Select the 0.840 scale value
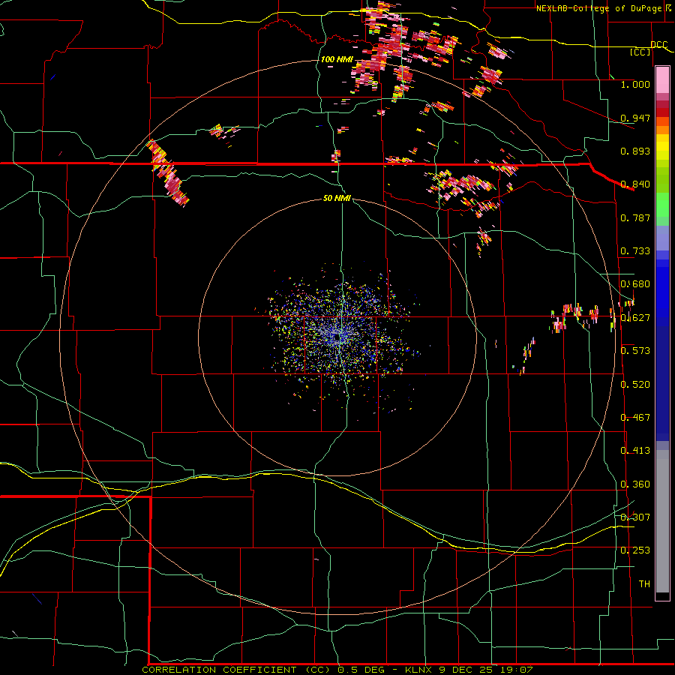The height and width of the screenshot is (675, 675). tap(635, 184)
